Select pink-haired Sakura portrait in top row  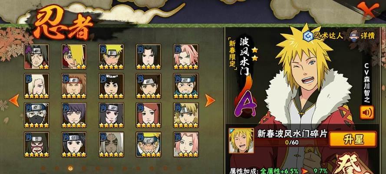click(186, 57)
